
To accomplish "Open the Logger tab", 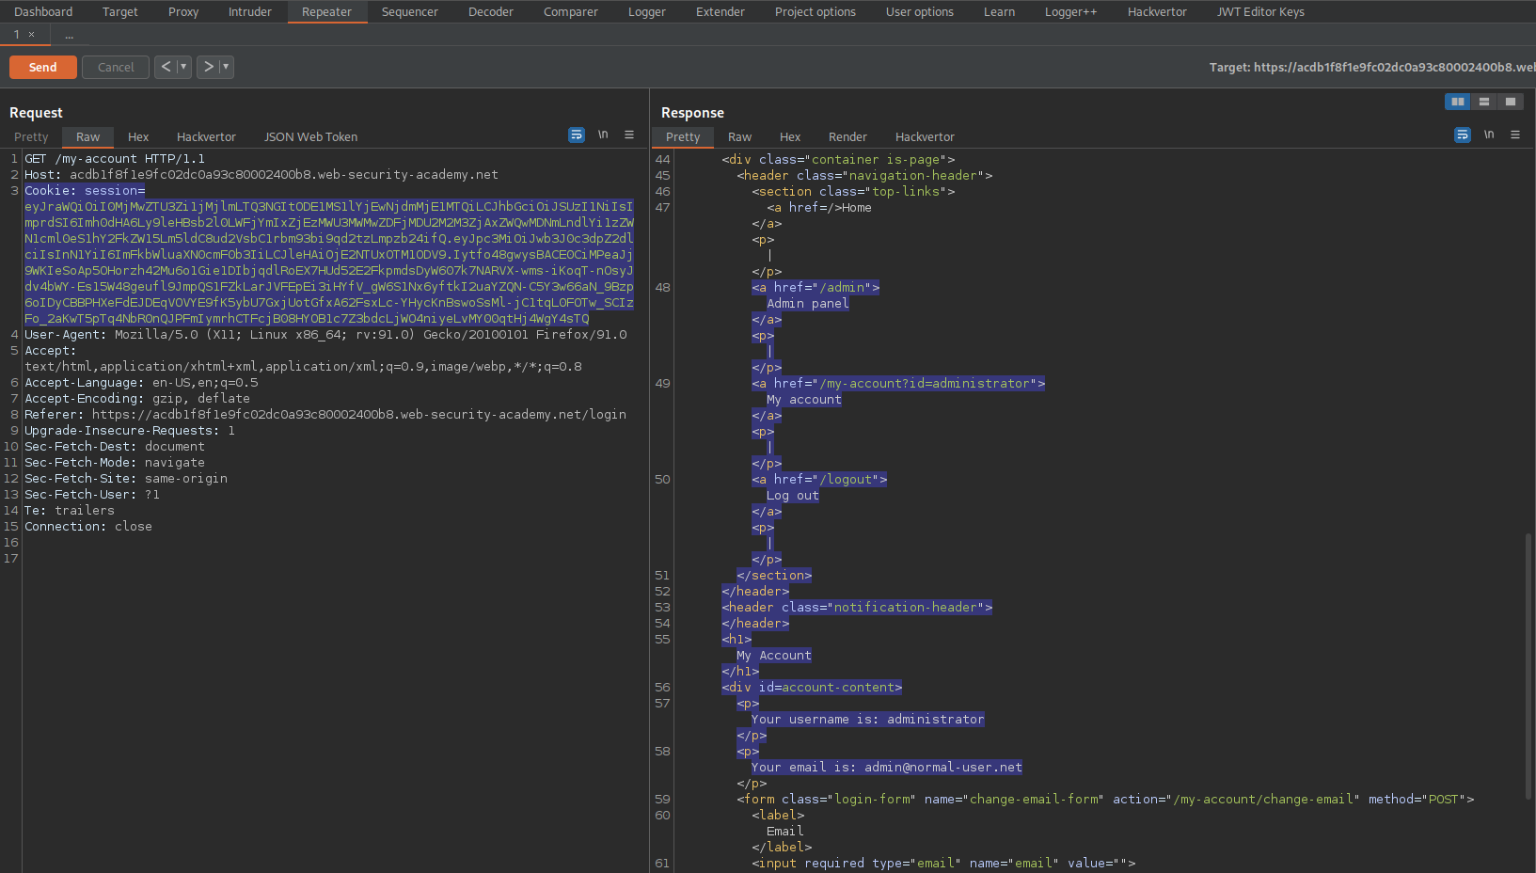I will click(647, 12).
